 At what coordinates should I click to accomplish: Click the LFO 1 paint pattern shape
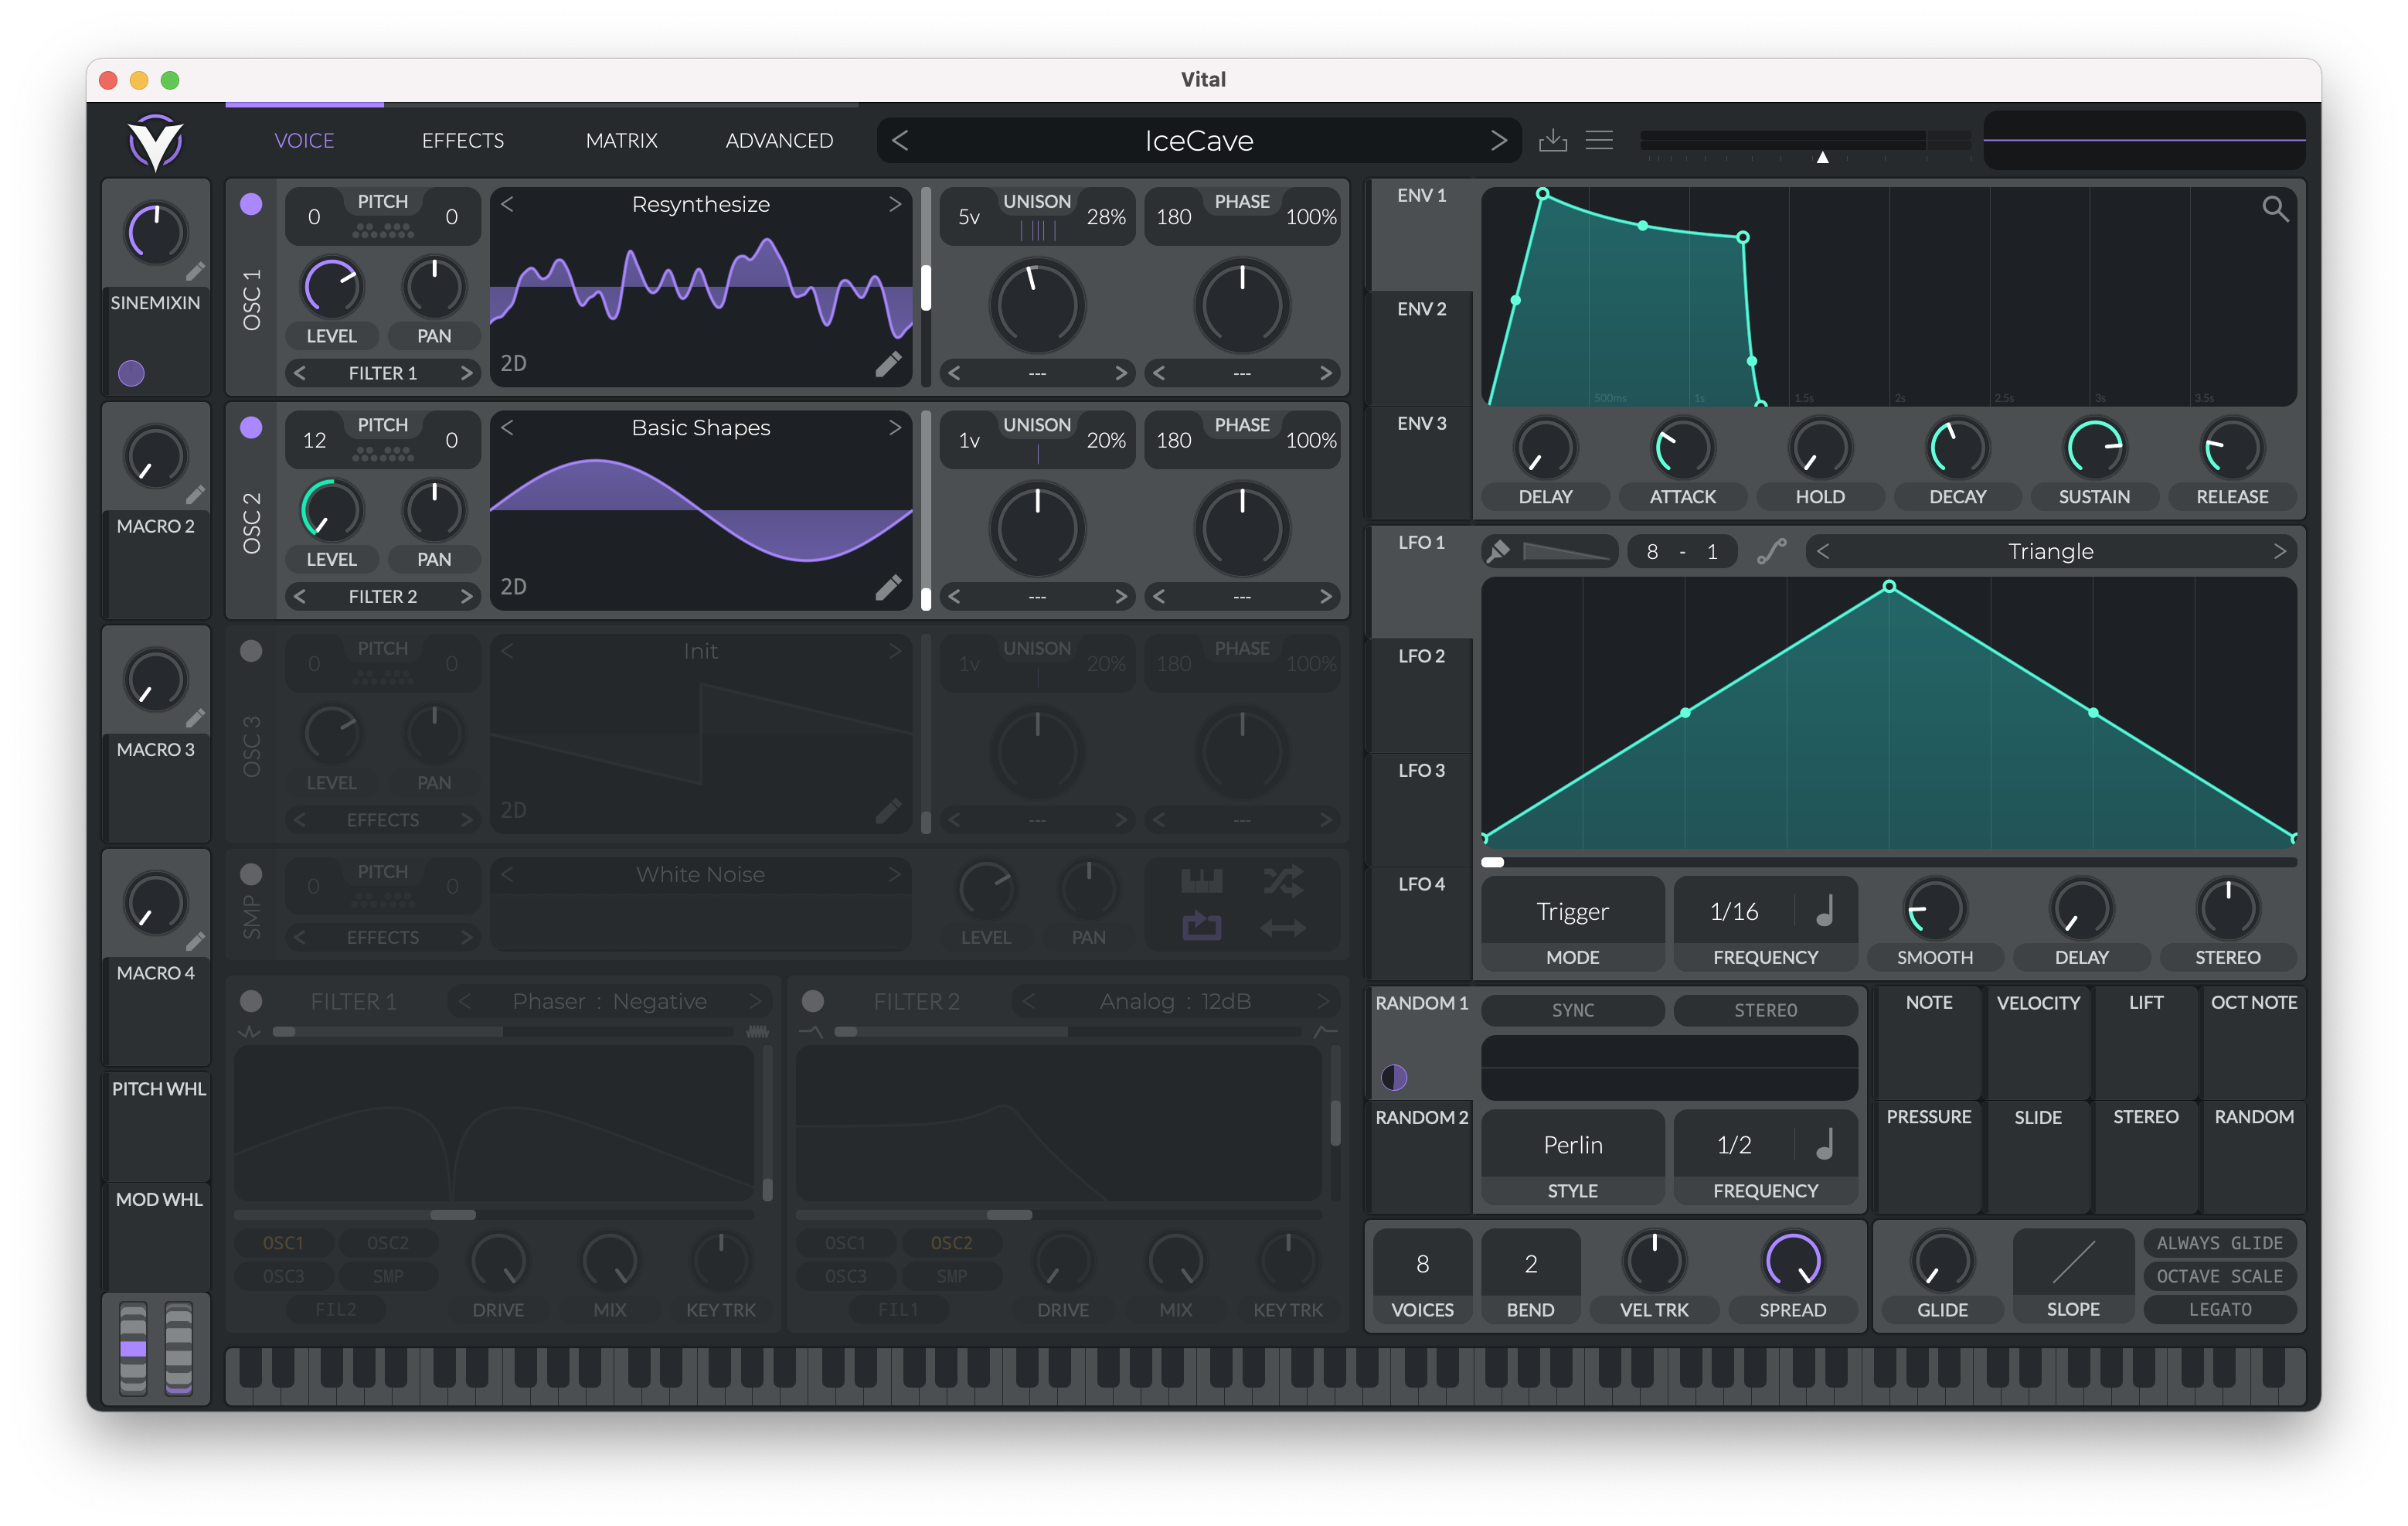(1567, 551)
